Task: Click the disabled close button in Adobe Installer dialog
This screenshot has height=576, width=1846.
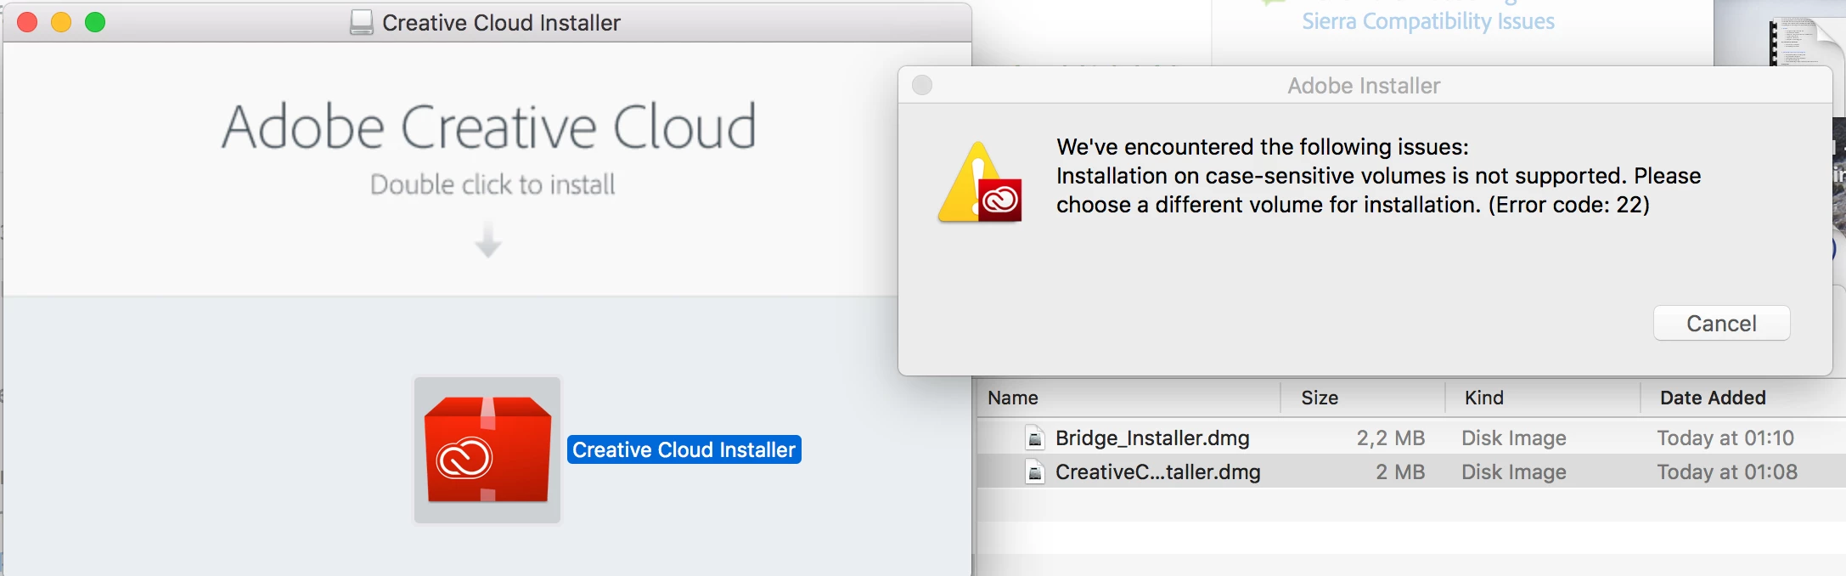Action: (922, 85)
